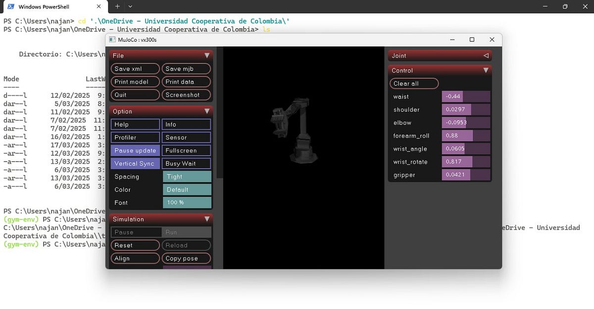
Task: Switch to Fullscreen mode
Action: tap(186, 150)
